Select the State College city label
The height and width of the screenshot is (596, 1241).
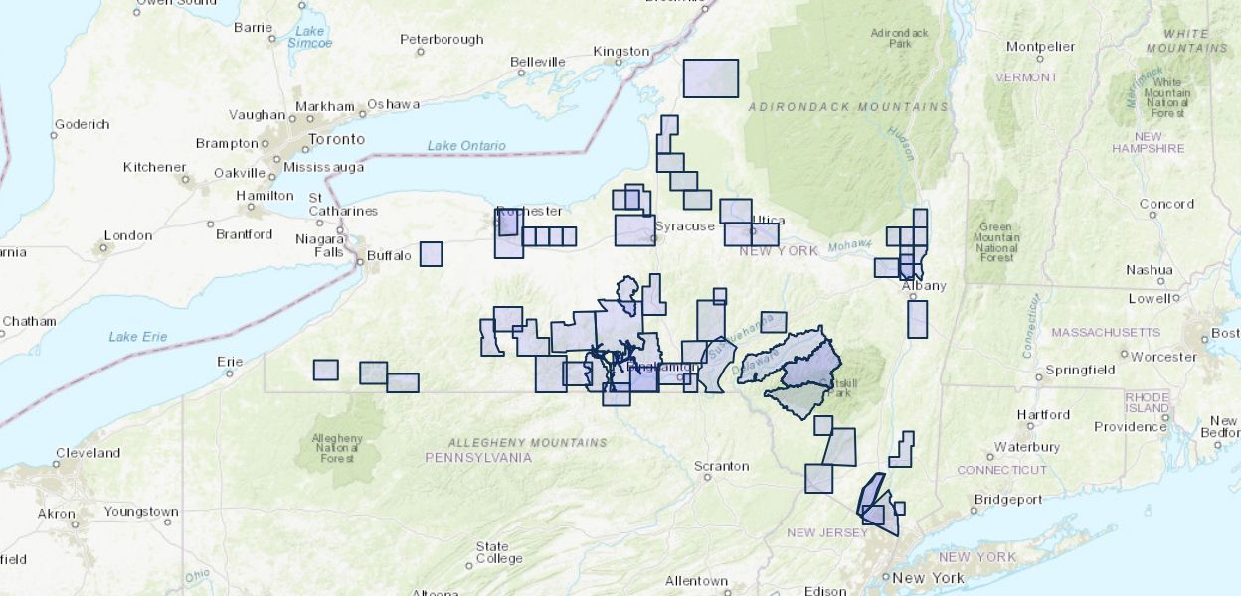pos(499,552)
